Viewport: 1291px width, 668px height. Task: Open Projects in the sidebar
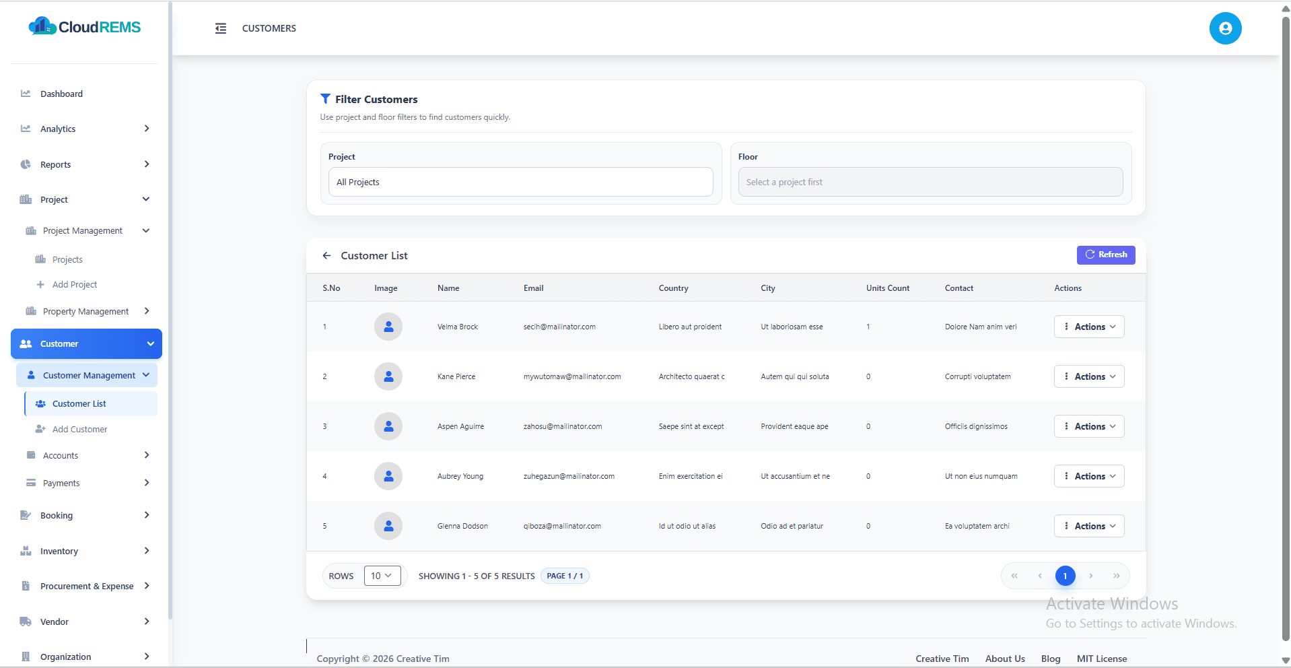[x=67, y=259]
